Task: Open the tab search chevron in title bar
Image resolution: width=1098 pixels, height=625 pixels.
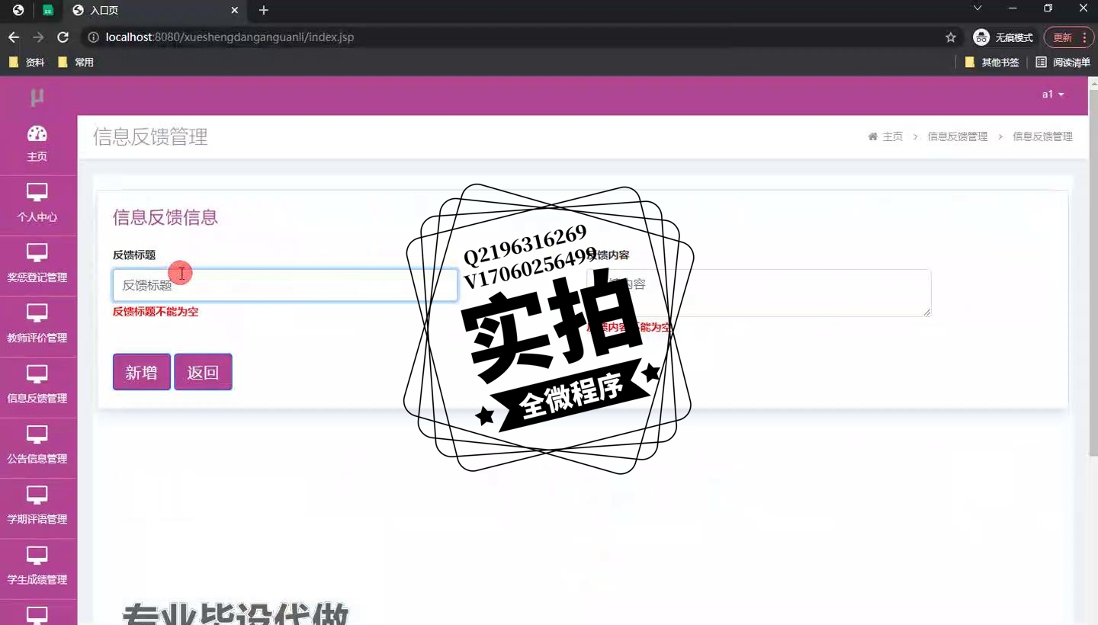Action: pyautogui.click(x=978, y=8)
